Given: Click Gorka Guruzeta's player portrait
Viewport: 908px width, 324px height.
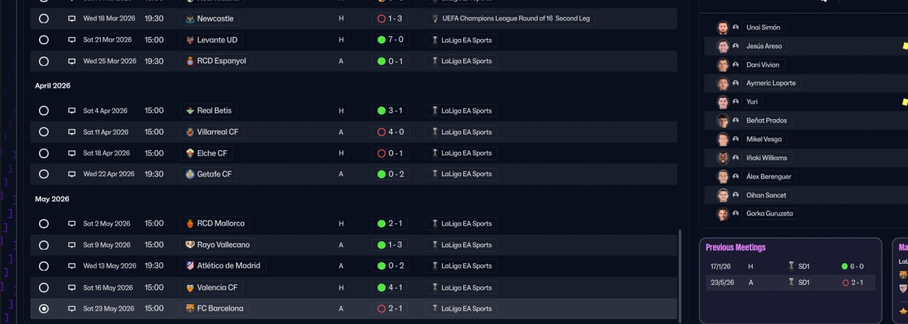Looking at the screenshot, I should pos(723,214).
